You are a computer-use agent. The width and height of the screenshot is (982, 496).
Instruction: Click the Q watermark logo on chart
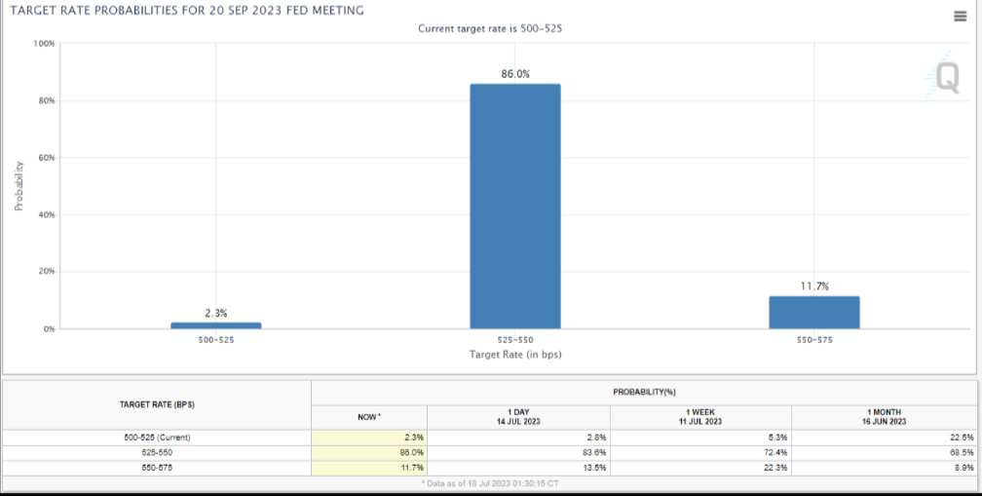point(946,78)
